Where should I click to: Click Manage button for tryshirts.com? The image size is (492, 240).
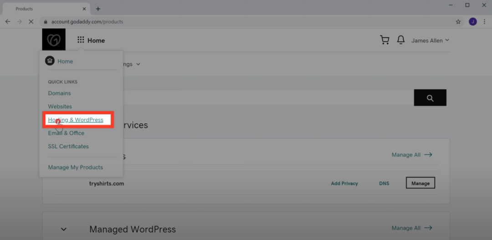(420, 183)
